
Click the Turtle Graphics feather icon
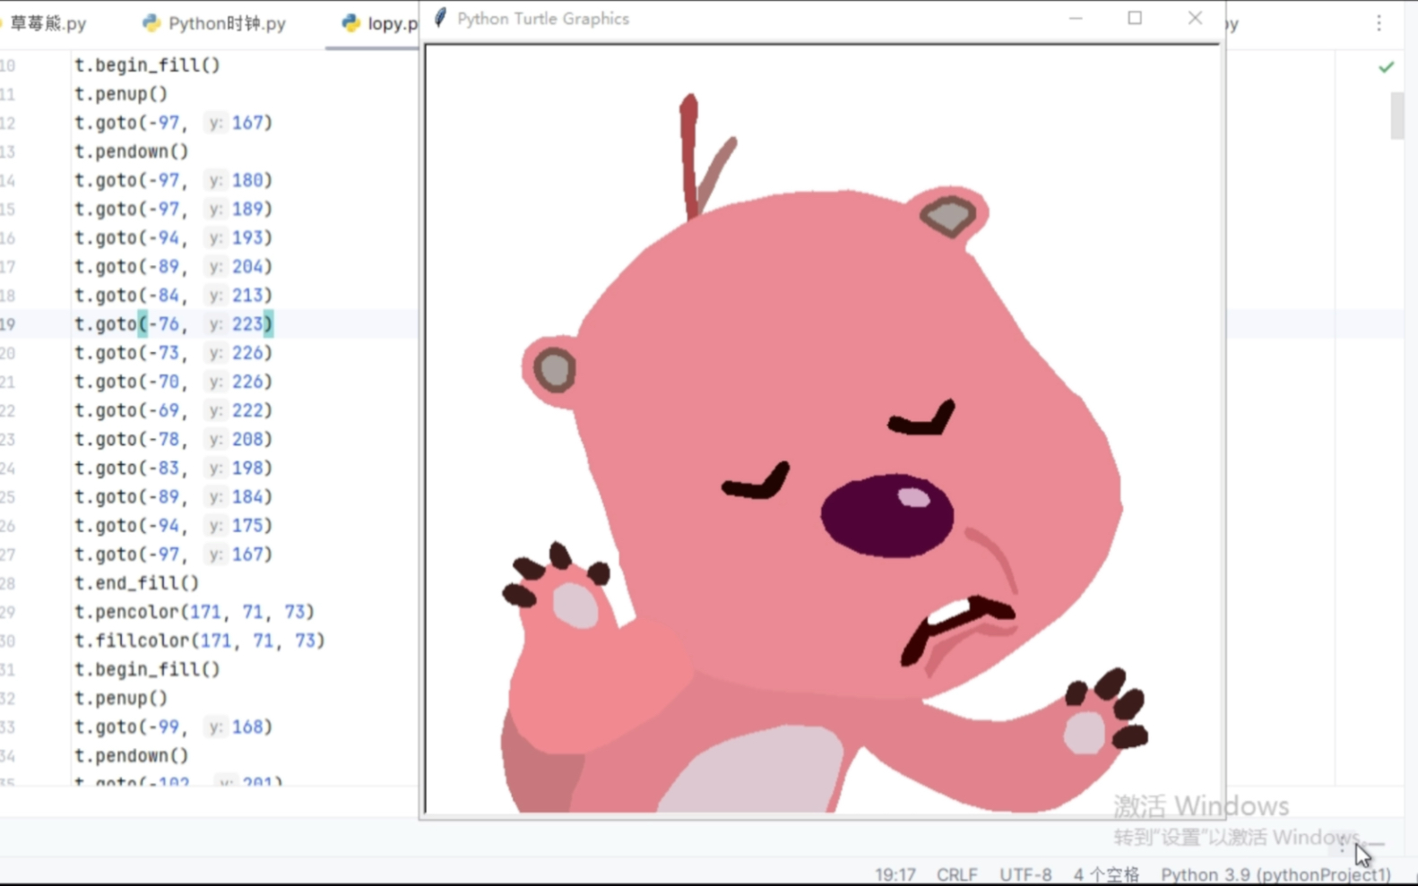pyautogui.click(x=440, y=18)
